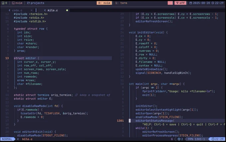Click the clock icon in bottom statusline
226x142 pixels.
click(213, 139)
